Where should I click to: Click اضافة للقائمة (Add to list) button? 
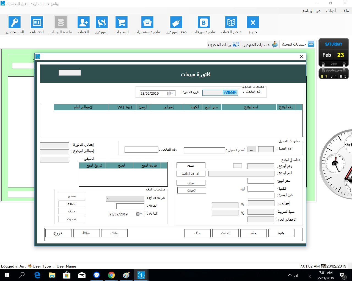coord(191,174)
